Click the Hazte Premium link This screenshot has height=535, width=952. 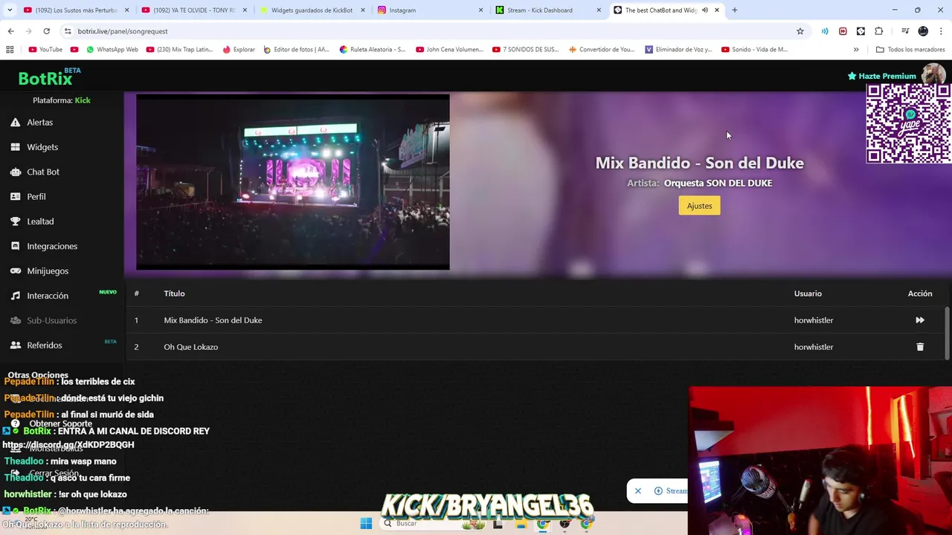click(882, 76)
